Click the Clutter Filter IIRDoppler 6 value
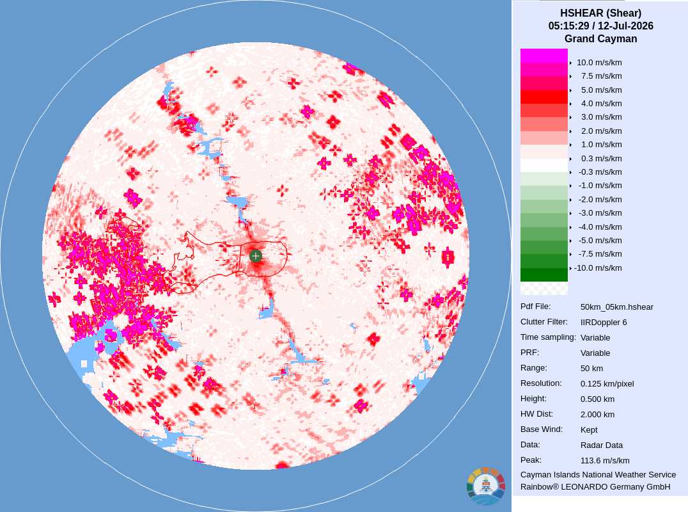688x512 pixels. 604,323
